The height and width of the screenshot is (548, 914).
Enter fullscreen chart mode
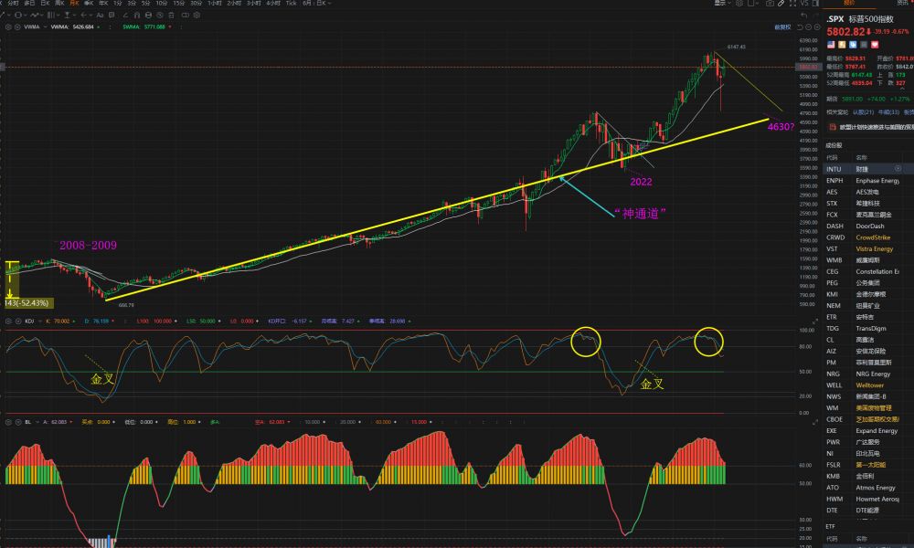point(792,4)
